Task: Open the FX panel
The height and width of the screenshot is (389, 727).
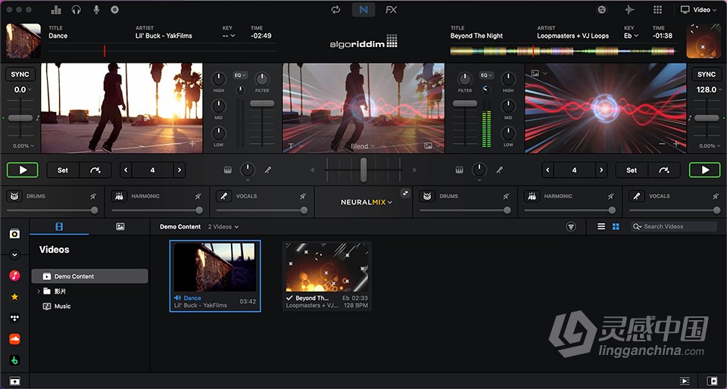Action: coord(392,10)
